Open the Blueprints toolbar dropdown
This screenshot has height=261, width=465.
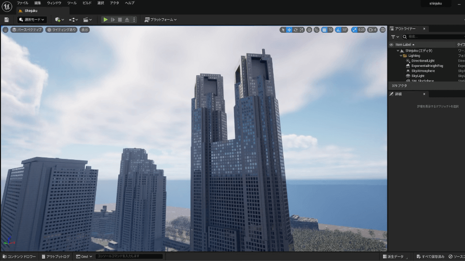pyautogui.click(x=73, y=20)
